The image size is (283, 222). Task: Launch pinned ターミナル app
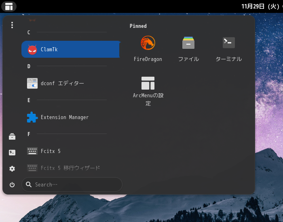point(229,49)
